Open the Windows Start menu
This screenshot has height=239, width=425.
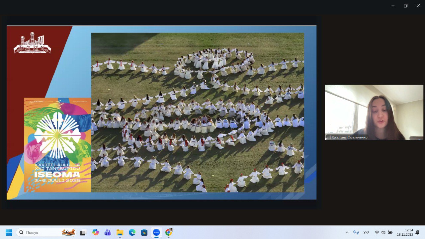pos(9,232)
